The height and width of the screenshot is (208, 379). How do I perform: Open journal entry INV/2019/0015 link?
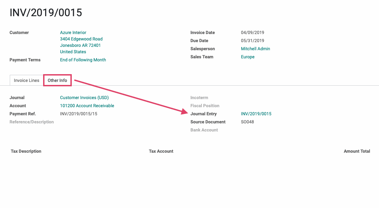tap(256, 114)
